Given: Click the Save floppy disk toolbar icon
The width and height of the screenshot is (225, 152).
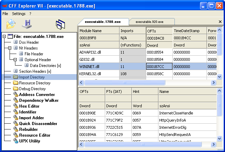Looking at the screenshot, I should [x=27, y=24].
